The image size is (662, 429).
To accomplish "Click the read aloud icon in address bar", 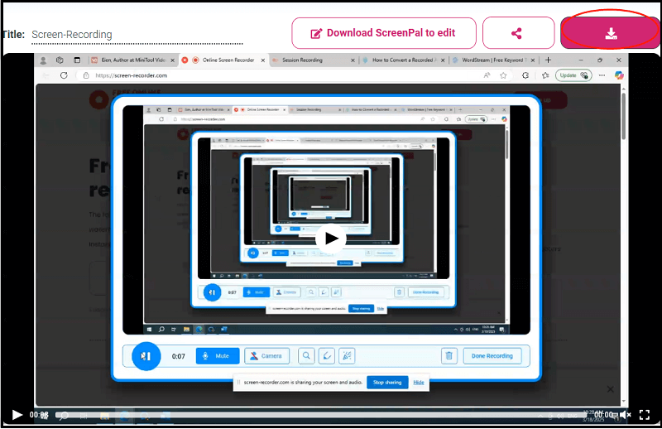I will tap(487, 75).
